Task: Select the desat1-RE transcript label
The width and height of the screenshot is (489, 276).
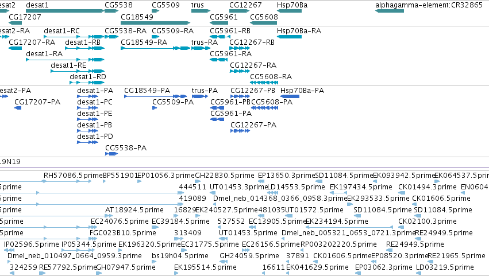Action: coord(68,65)
